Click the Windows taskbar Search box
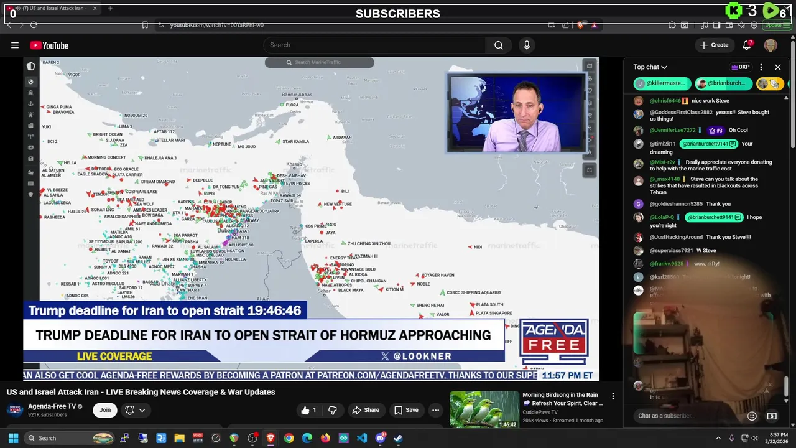The height and width of the screenshot is (448, 796). 70,438
